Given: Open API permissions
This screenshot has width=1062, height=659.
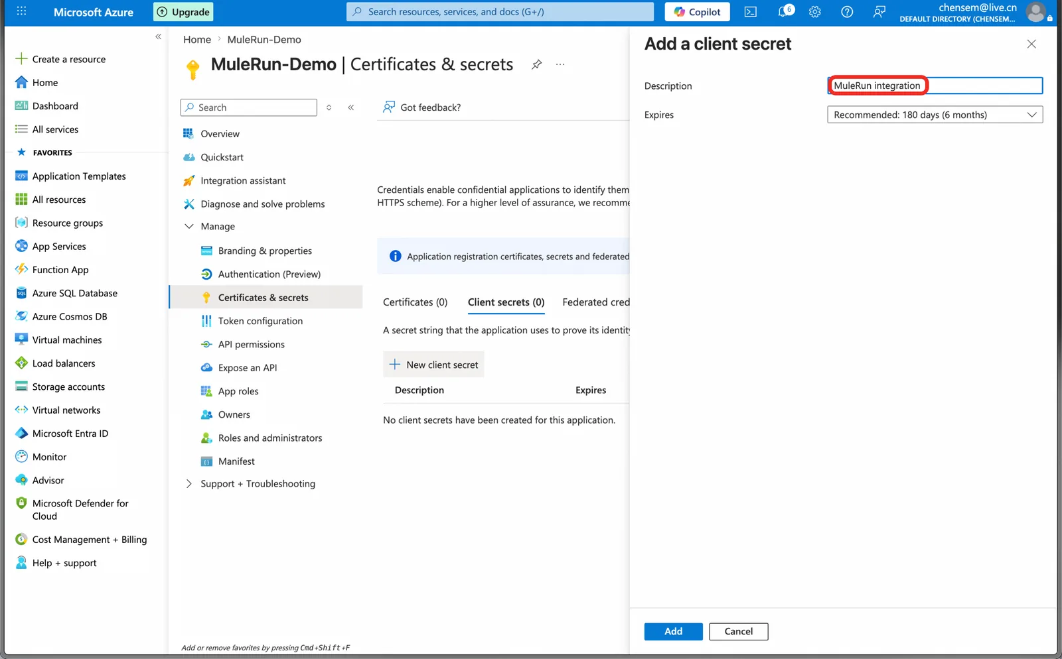Looking at the screenshot, I should click(x=252, y=345).
